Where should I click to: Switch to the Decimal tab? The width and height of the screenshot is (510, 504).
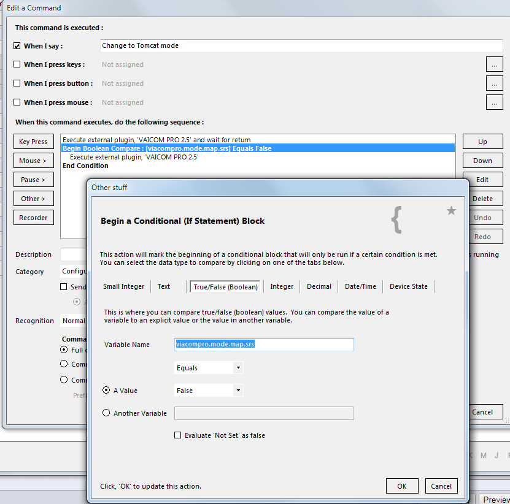[319, 286]
